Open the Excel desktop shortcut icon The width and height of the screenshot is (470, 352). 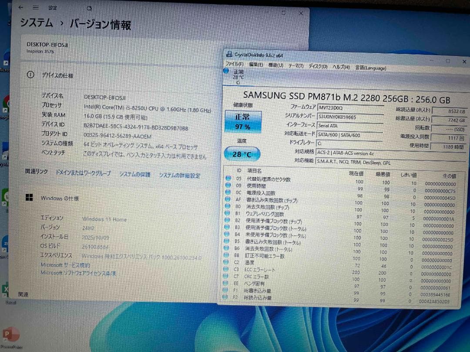(5, 290)
